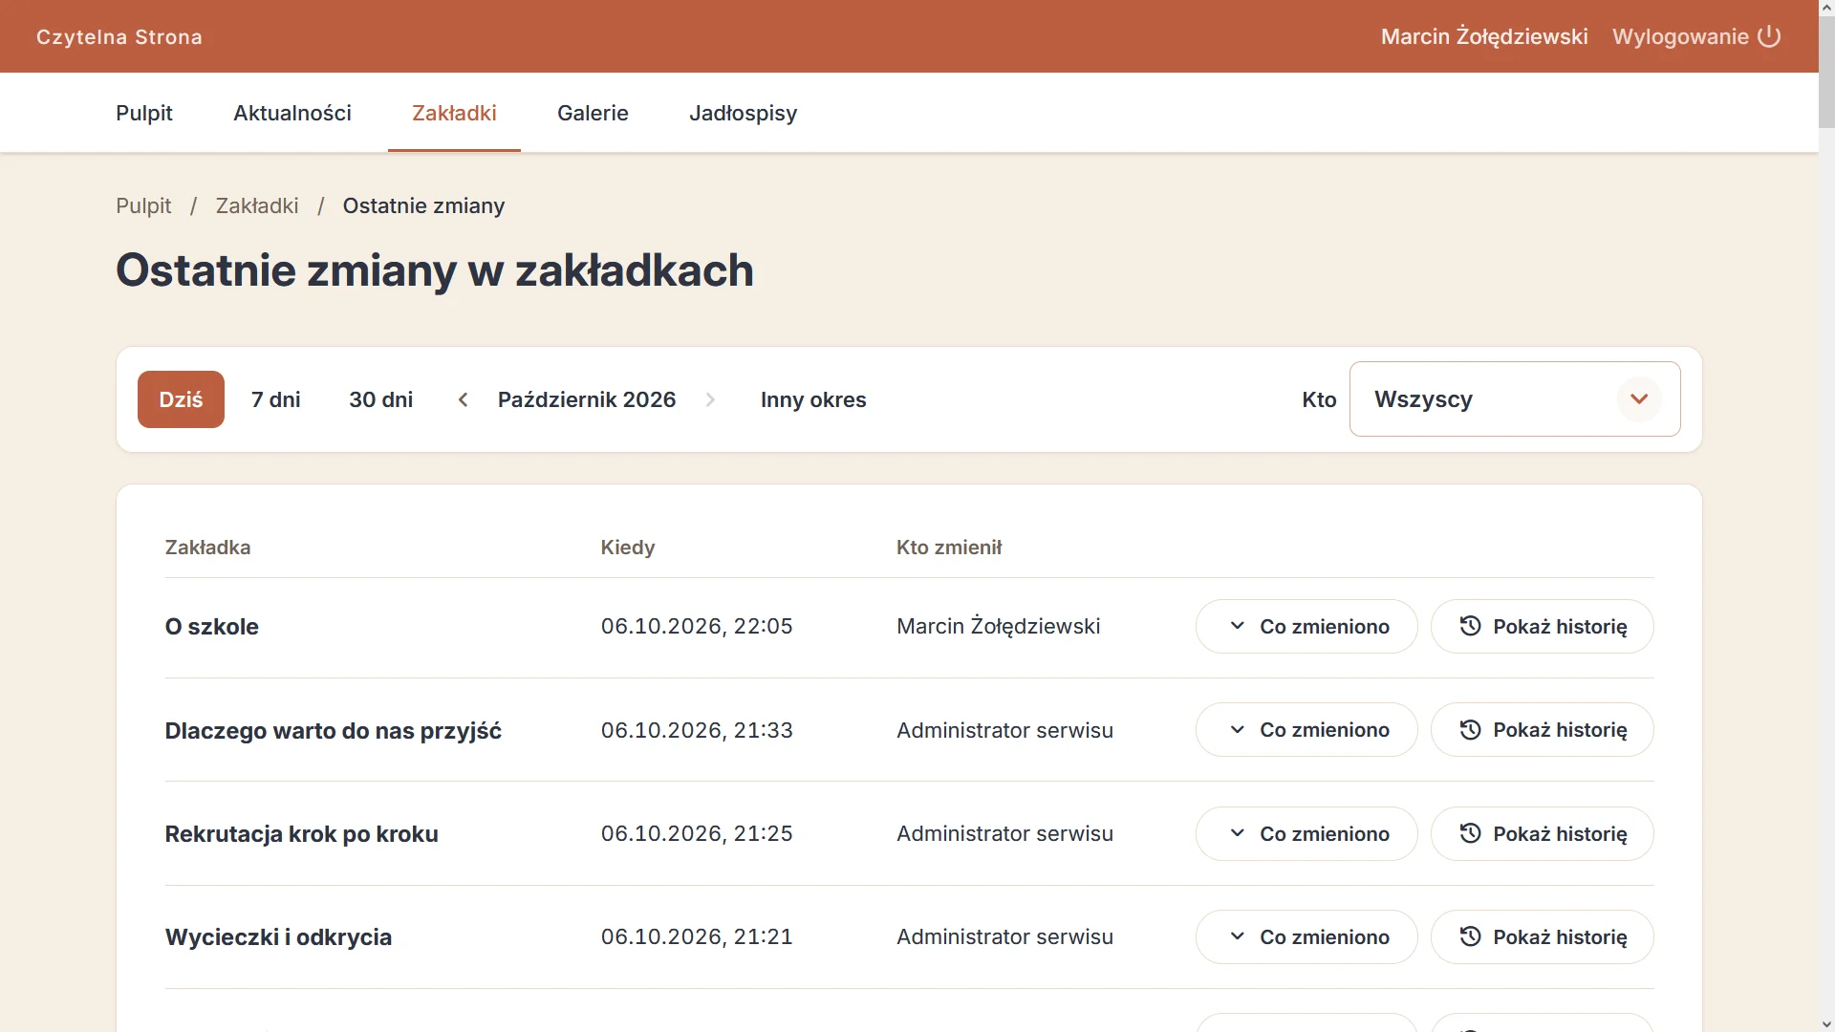The image size is (1835, 1032).
Task: Go to next month with right chevron
Action: [x=710, y=399]
